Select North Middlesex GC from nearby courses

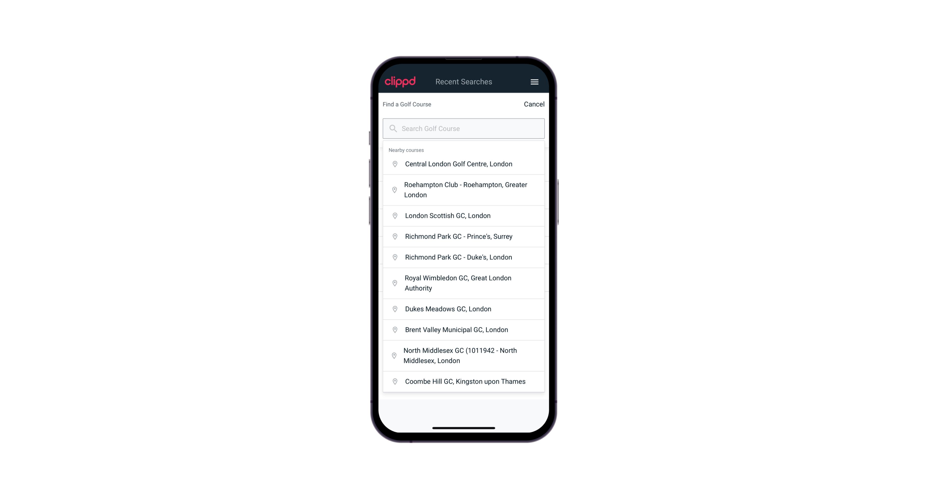point(463,355)
